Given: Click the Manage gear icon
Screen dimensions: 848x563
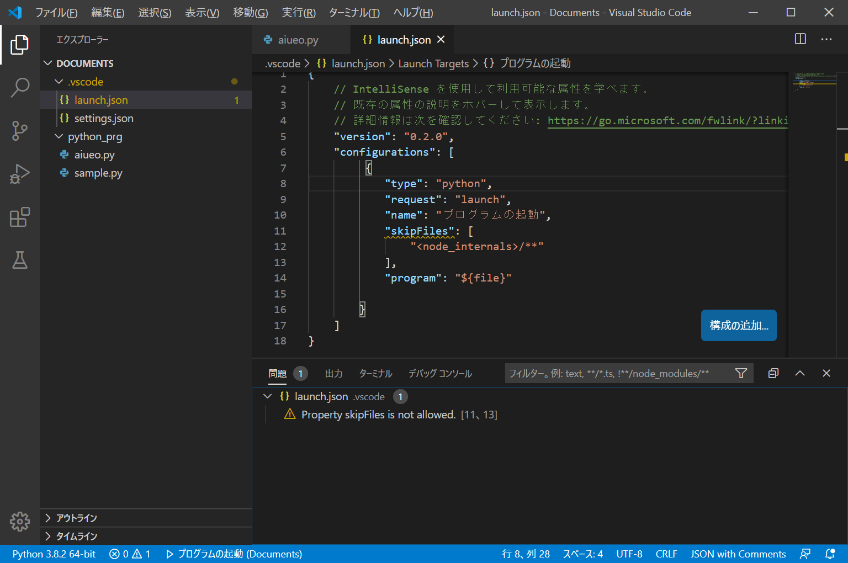Looking at the screenshot, I should pyautogui.click(x=20, y=521).
